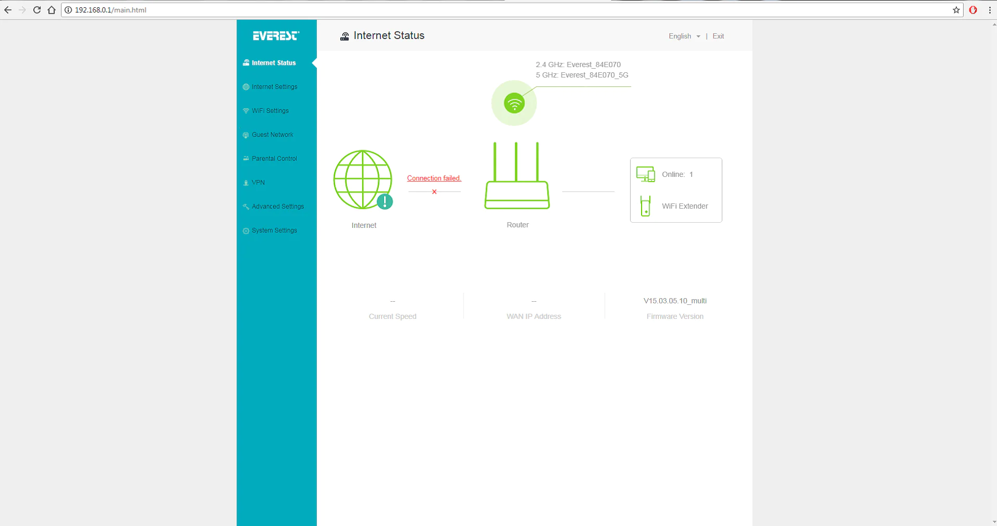The image size is (997, 526).
Task: Open Parental Control section
Action: 274,159
